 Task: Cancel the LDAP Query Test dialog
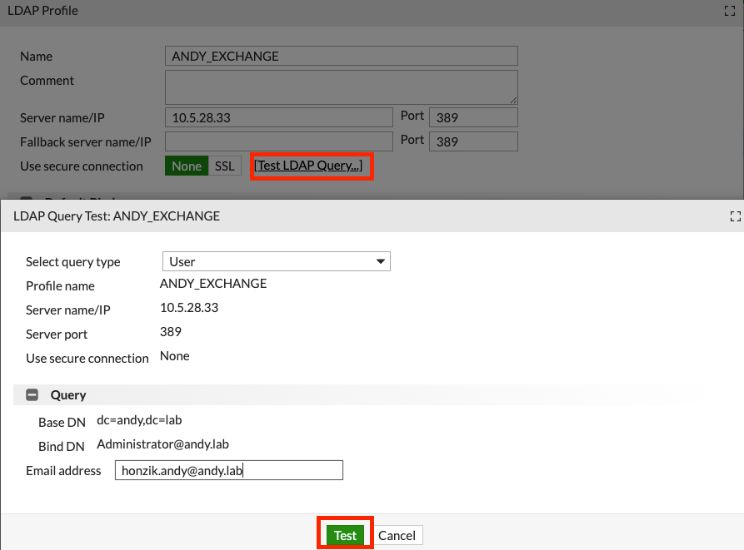coord(397,535)
